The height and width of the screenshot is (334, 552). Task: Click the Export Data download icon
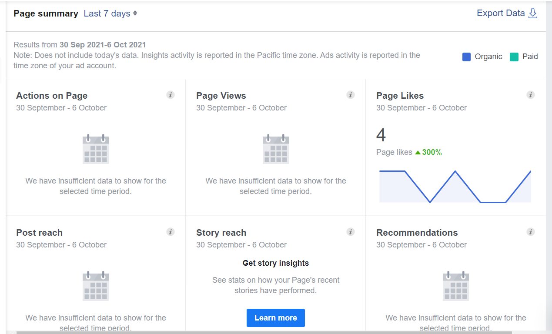tap(533, 13)
